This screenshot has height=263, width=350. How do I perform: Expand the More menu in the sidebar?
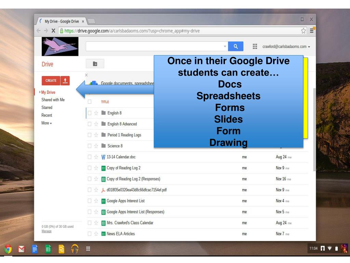[46, 123]
